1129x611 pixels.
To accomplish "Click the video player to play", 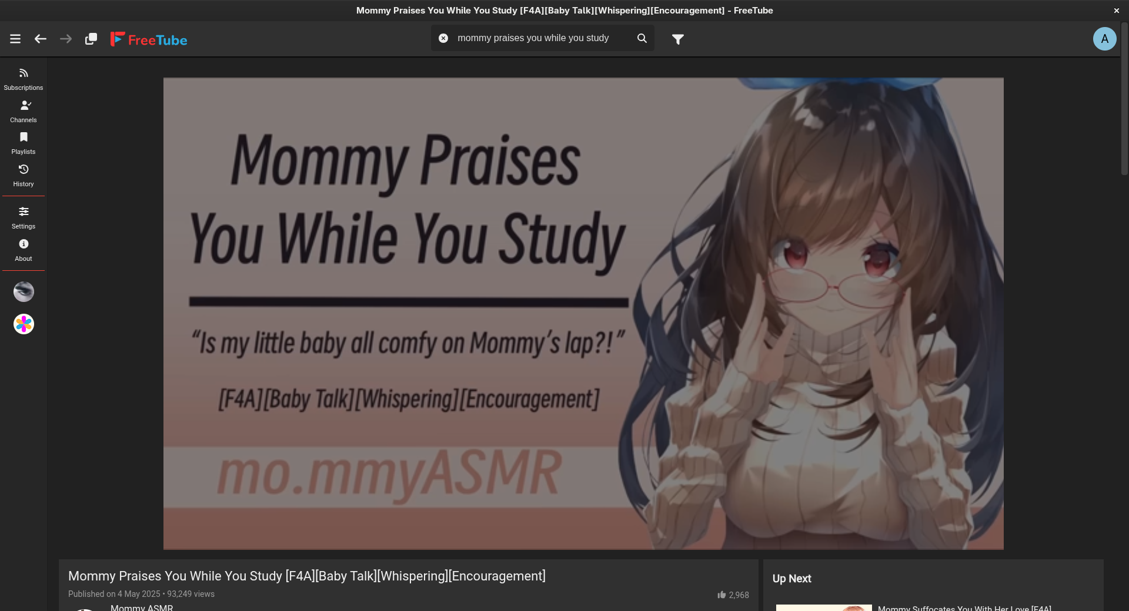I will click(x=583, y=313).
